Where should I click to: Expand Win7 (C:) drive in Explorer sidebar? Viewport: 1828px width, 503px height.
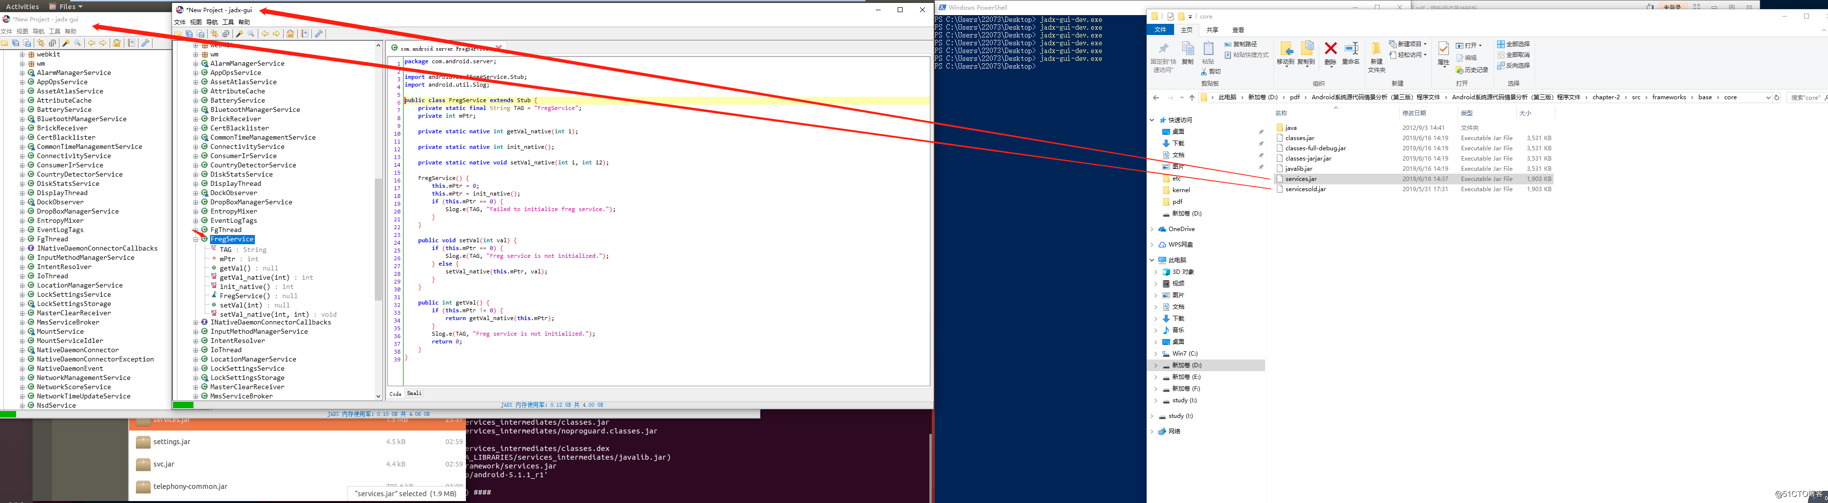(1156, 354)
